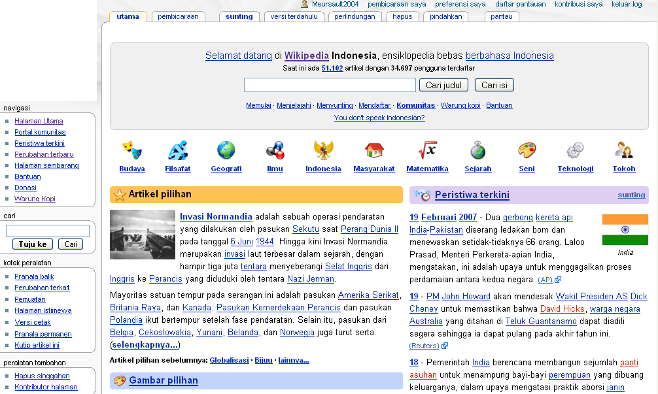The height and width of the screenshot is (394, 658).
Task: Click the Cari judul button
Action: click(443, 85)
